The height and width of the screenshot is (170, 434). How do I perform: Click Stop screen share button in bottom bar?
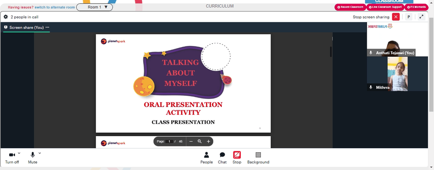pos(237,158)
